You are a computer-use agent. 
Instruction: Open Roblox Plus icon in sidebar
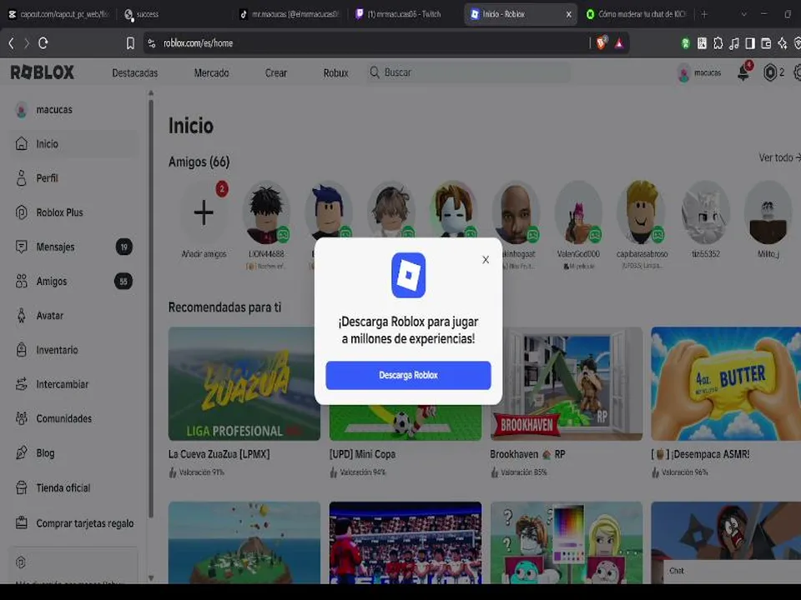click(22, 212)
